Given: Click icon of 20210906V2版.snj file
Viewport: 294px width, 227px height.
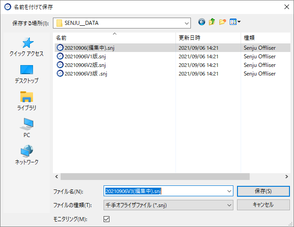Looking at the screenshot, I should click(60, 65).
